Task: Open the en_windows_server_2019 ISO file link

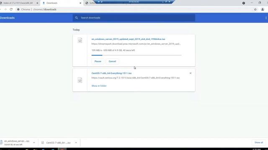Action: coord(128,39)
